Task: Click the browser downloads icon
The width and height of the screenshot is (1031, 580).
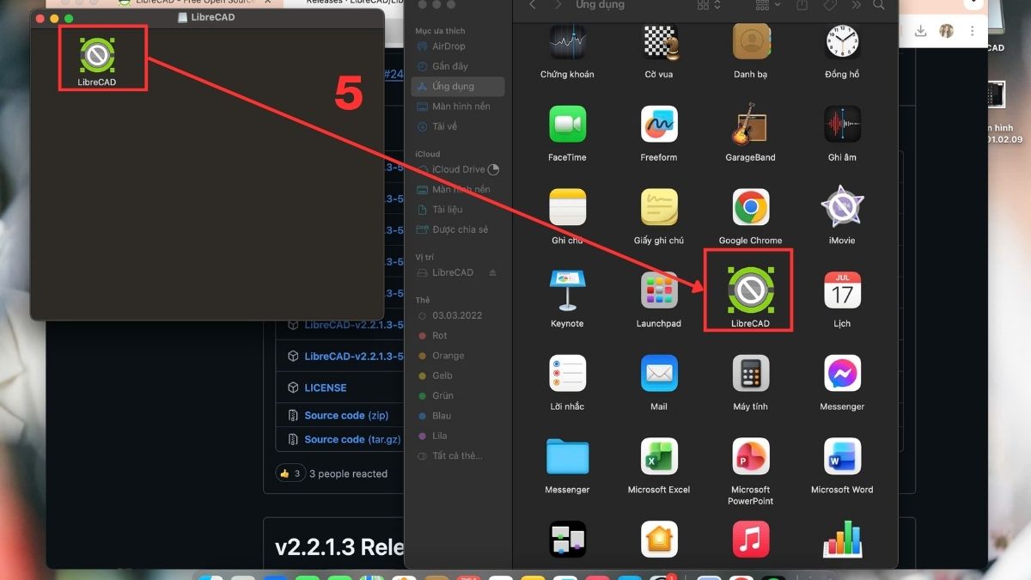Action: [921, 31]
